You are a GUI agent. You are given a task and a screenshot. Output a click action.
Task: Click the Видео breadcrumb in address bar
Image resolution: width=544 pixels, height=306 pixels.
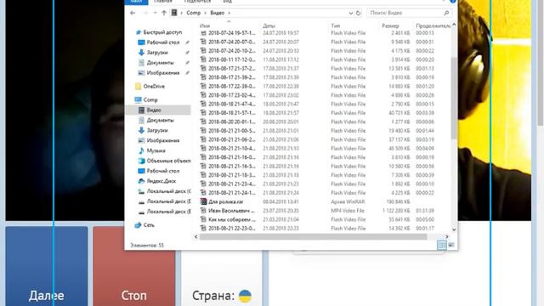click(x=218, y=13)
